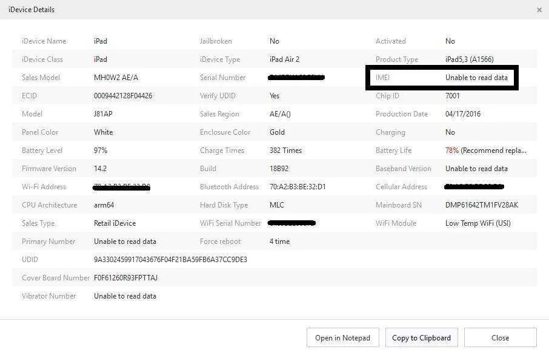Select the Charge Times value 382 Times
The height and width of the screenshot is (355, 549).
285,150
